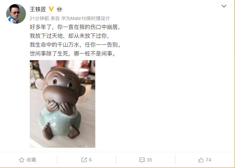Click the comment count 35
235x168 pixels.
(x=149, y=160)
